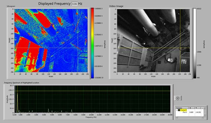This screenshot has width=211, height=123.
Task: Collapse the Cursor 0 tree entry
Action: [x=177, y=110]
